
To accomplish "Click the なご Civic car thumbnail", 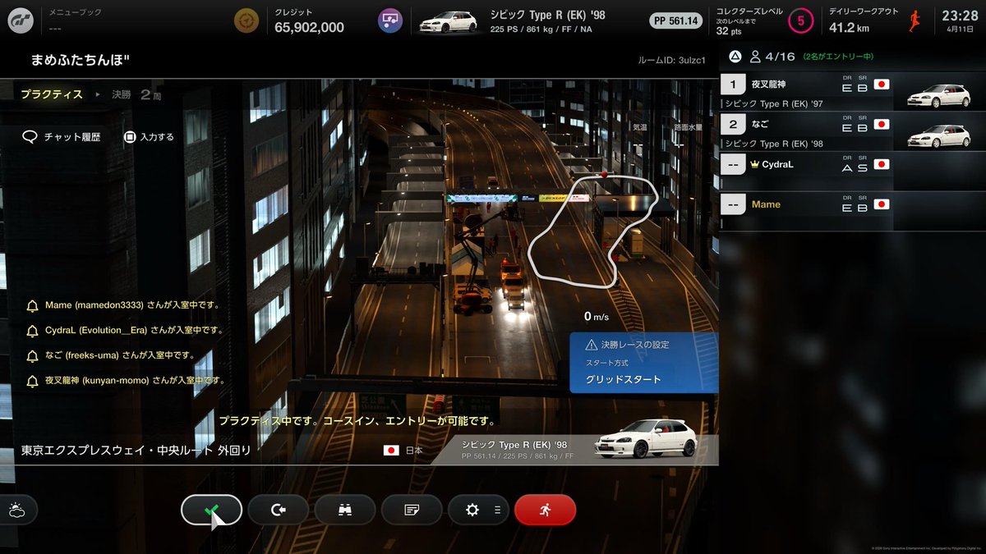I will [x=938, y=135].
